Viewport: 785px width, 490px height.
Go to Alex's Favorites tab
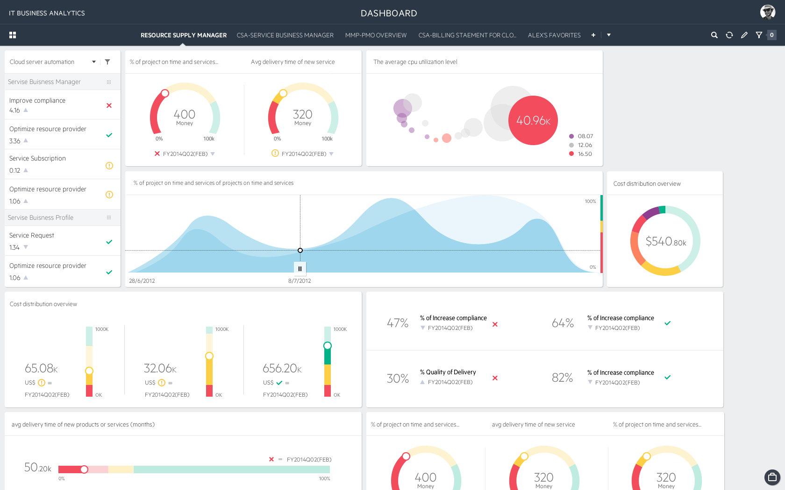554,35
